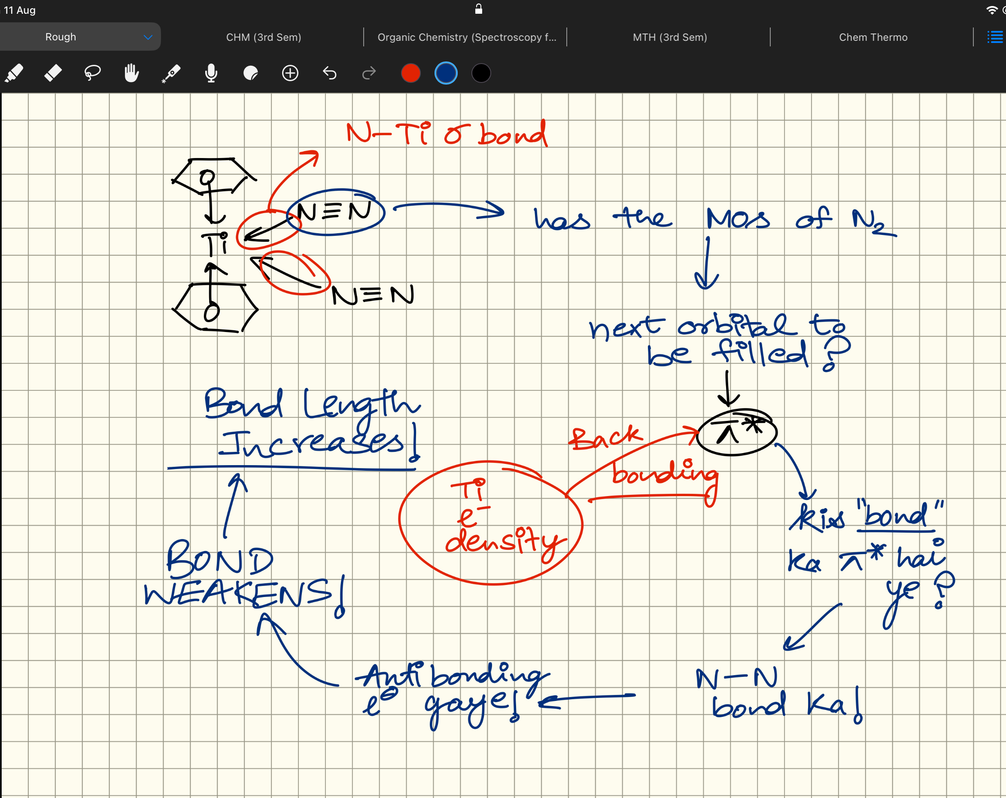
Task: Switch to Organic Chemistry (Spectroscopy) tab
Action: (467, 37)
